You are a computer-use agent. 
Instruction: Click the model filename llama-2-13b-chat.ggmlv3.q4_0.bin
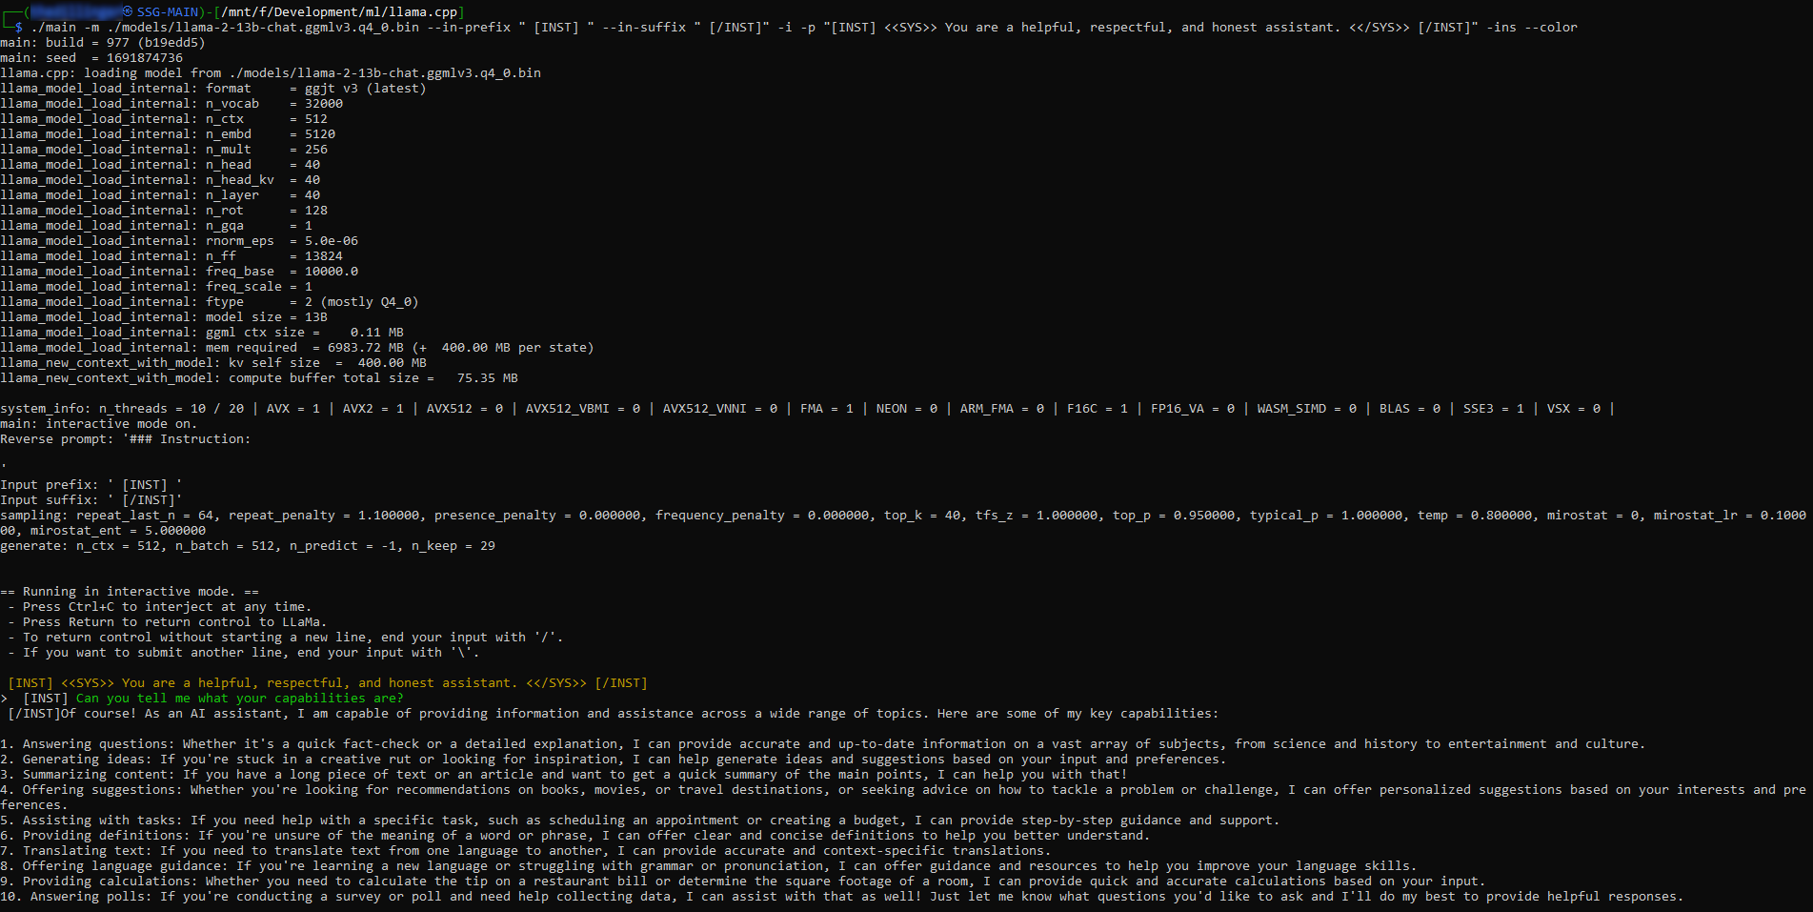293,28
